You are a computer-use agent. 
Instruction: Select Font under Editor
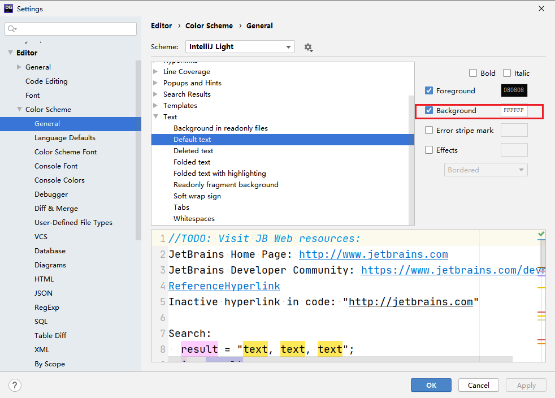pos(33,95)
